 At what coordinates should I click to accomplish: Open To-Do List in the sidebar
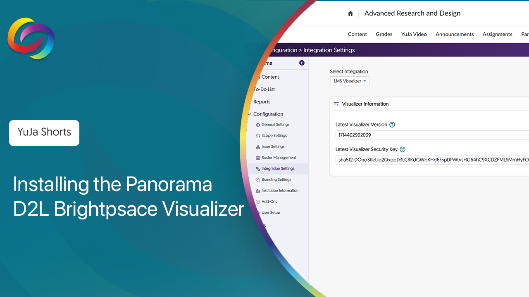pos(264,90)
